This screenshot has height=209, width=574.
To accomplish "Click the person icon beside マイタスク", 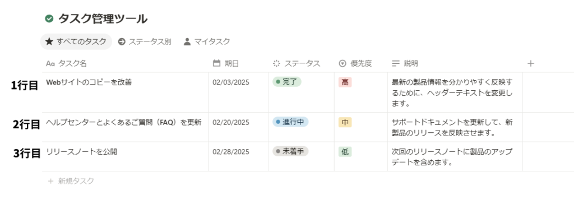I will [x=187, y=41].
